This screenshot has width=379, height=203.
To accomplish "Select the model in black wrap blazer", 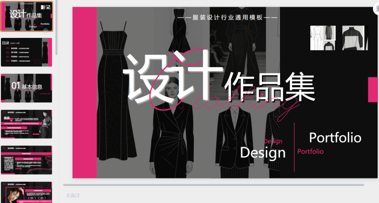I will point(172,128).
